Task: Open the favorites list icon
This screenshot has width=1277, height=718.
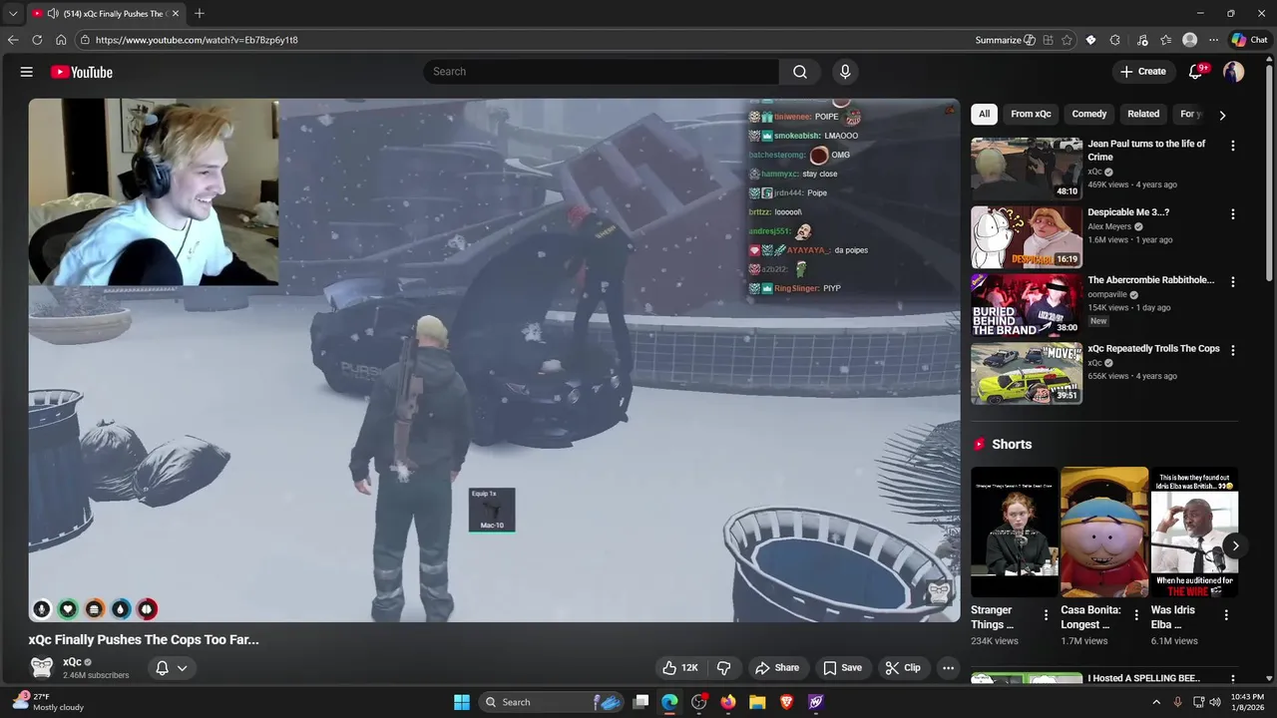Action: click(1165, 40)
